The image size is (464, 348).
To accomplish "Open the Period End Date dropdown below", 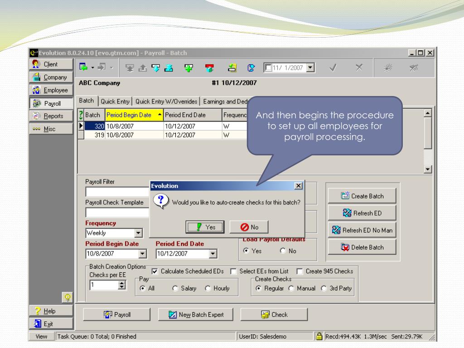I will pyautogui.click(x=213, y=254).
